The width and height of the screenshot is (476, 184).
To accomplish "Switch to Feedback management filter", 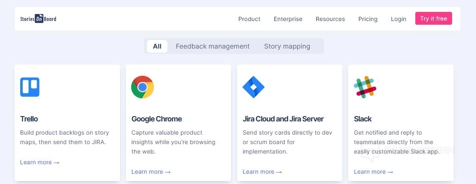I will point(212,47).
